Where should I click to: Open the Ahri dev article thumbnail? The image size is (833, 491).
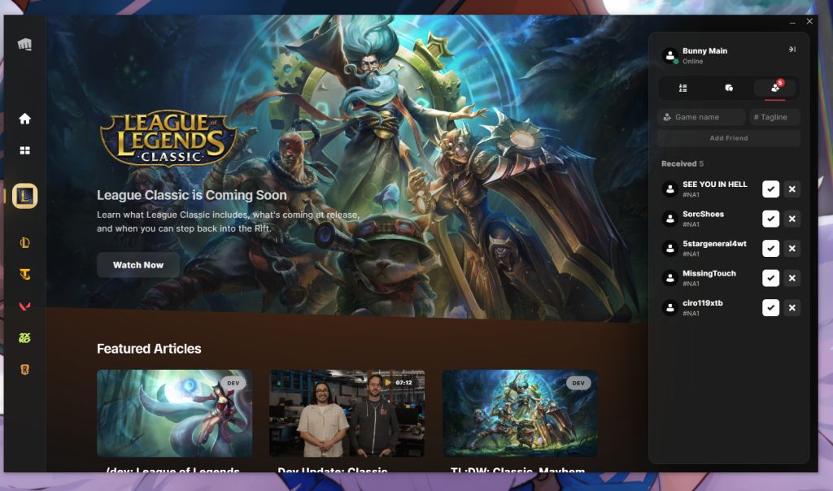point(174,414)
